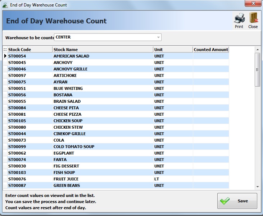Click Counted Amount cell for BLUE WHITING
263x216 pixels.
click(211, 88)
